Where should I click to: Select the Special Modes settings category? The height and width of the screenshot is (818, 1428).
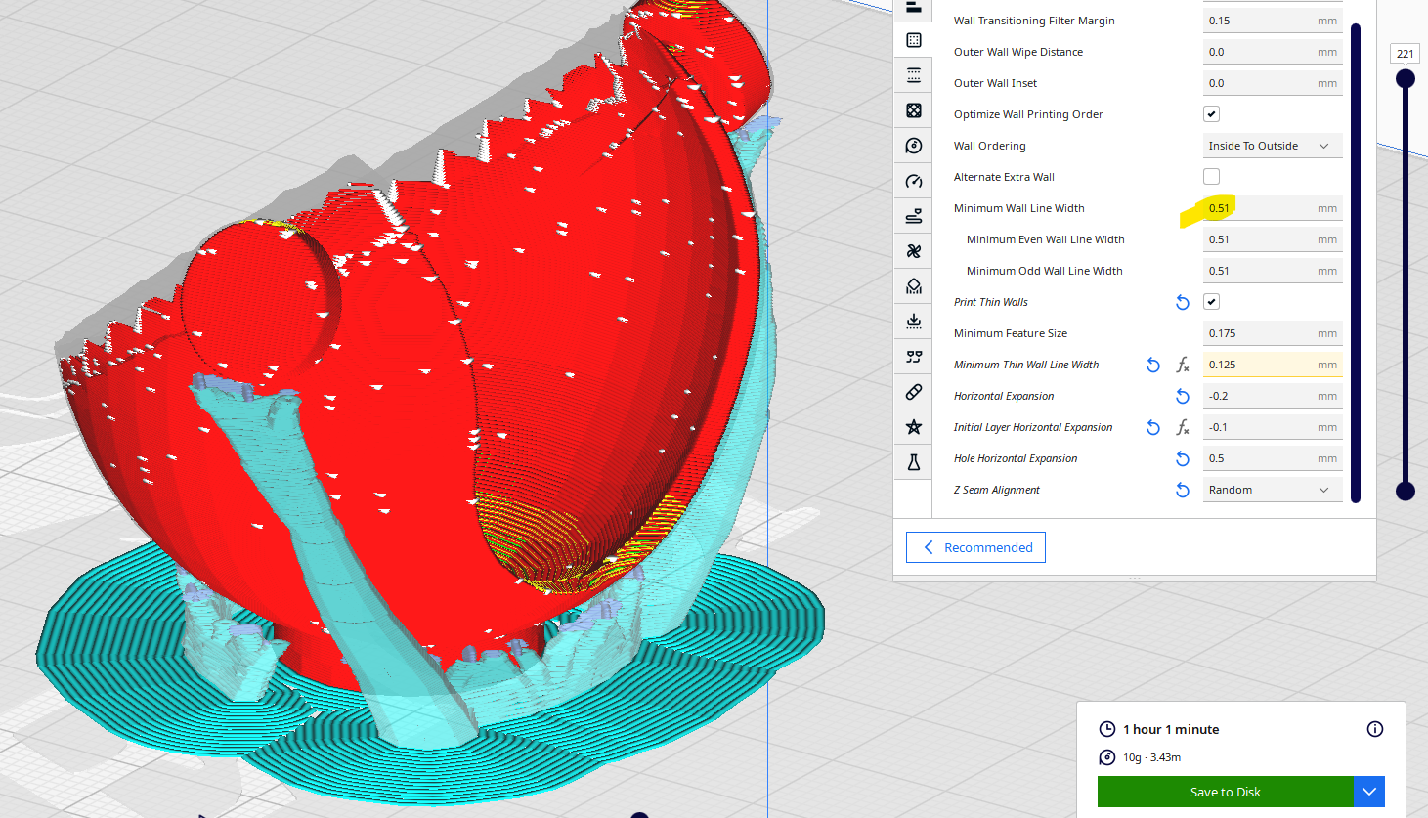click(913, 426)
